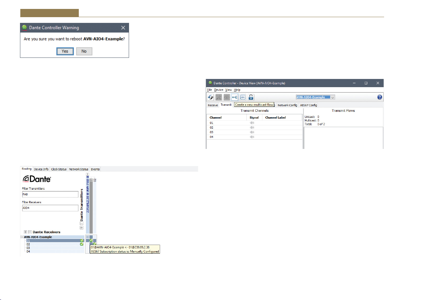This screenshot has height=300, width=425.
Task: Click green check status icon on receiver 02
Action: (82, 244)
